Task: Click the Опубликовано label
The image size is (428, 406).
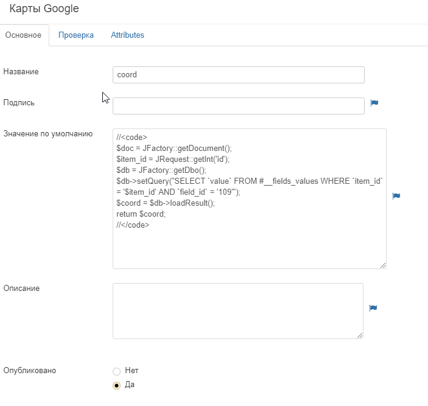Action: [x=30, y=370]
